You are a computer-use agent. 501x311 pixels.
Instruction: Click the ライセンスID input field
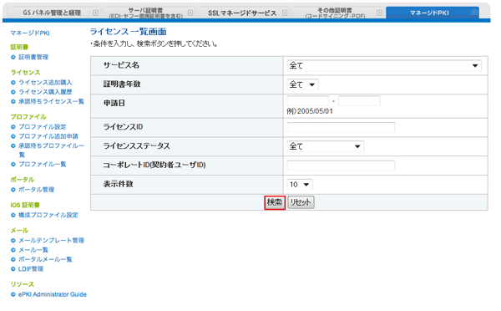(x=341, y=127)
